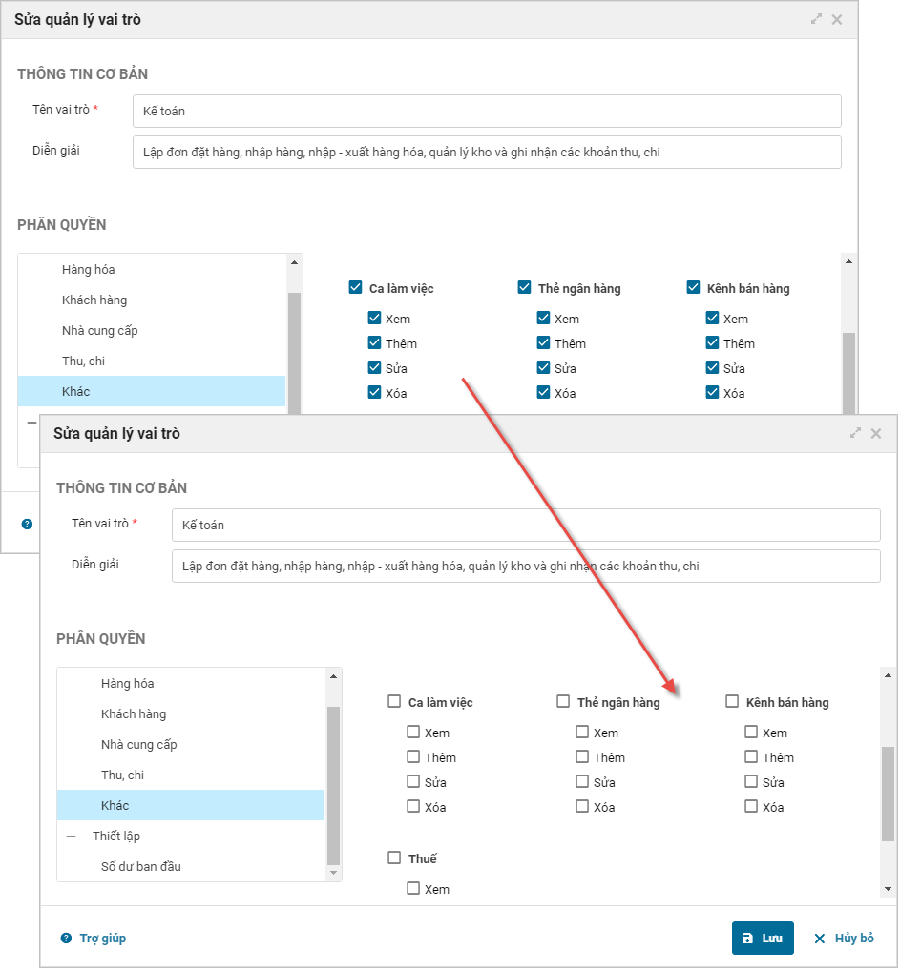
Task: Select Thu, chi in front dialog tree
Action: tap(191, 775)
